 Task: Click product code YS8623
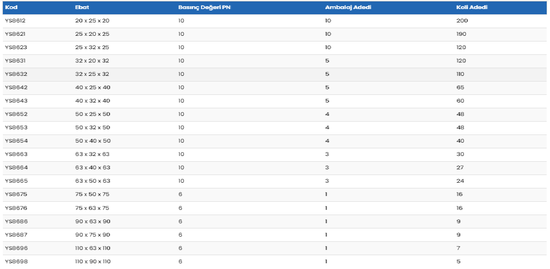click(16, 48)
